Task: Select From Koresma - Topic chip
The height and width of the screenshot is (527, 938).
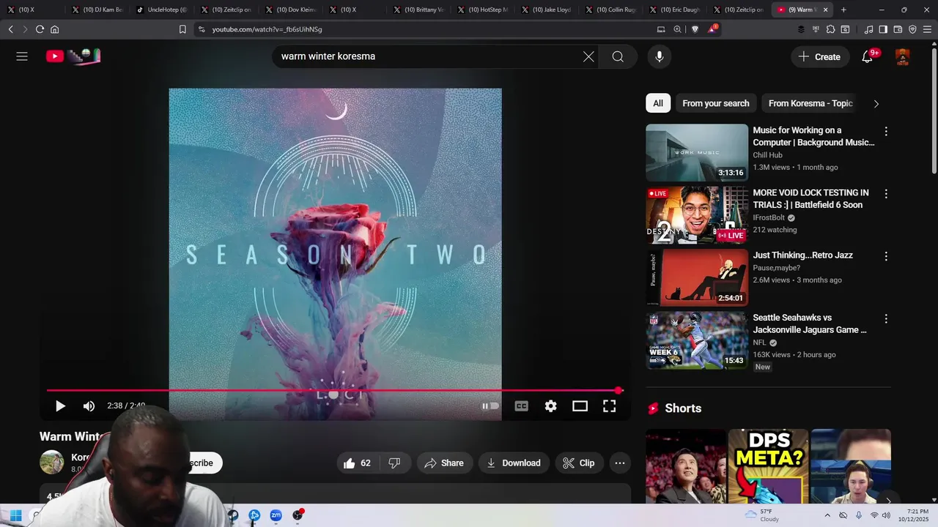Action: tap(810, 103)
